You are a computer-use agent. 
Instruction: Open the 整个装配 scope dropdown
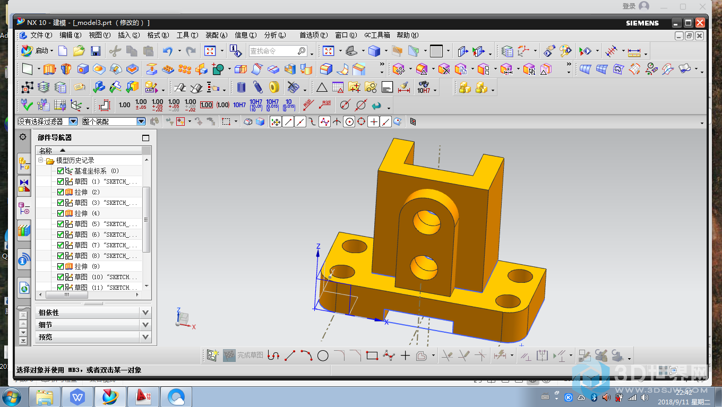[x=141, y=122]
